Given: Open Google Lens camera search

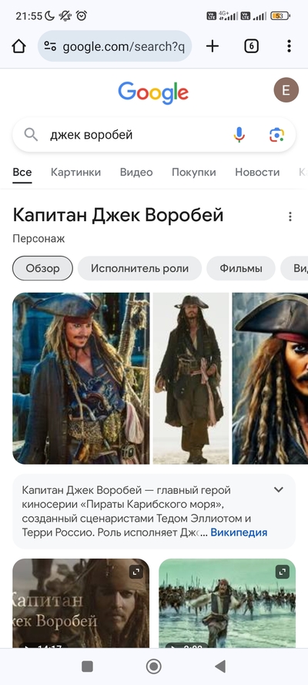Looking at the screenshot, I should pyautogui.click(x=276, y=135).
